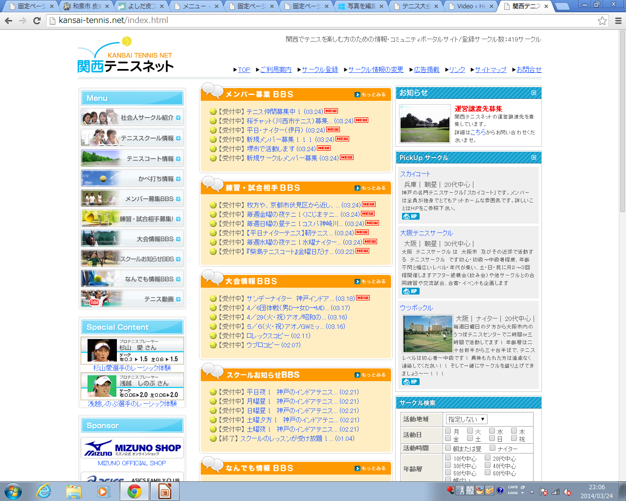Select 社会人サークル紹介 in the side menu
Viewport: 626px width, 501px height.
pyautogui.click(x=132, y=118)
